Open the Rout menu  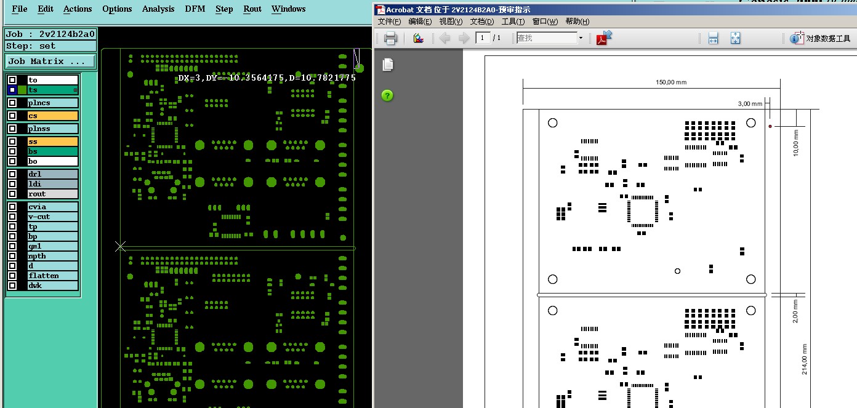[252, 9]
